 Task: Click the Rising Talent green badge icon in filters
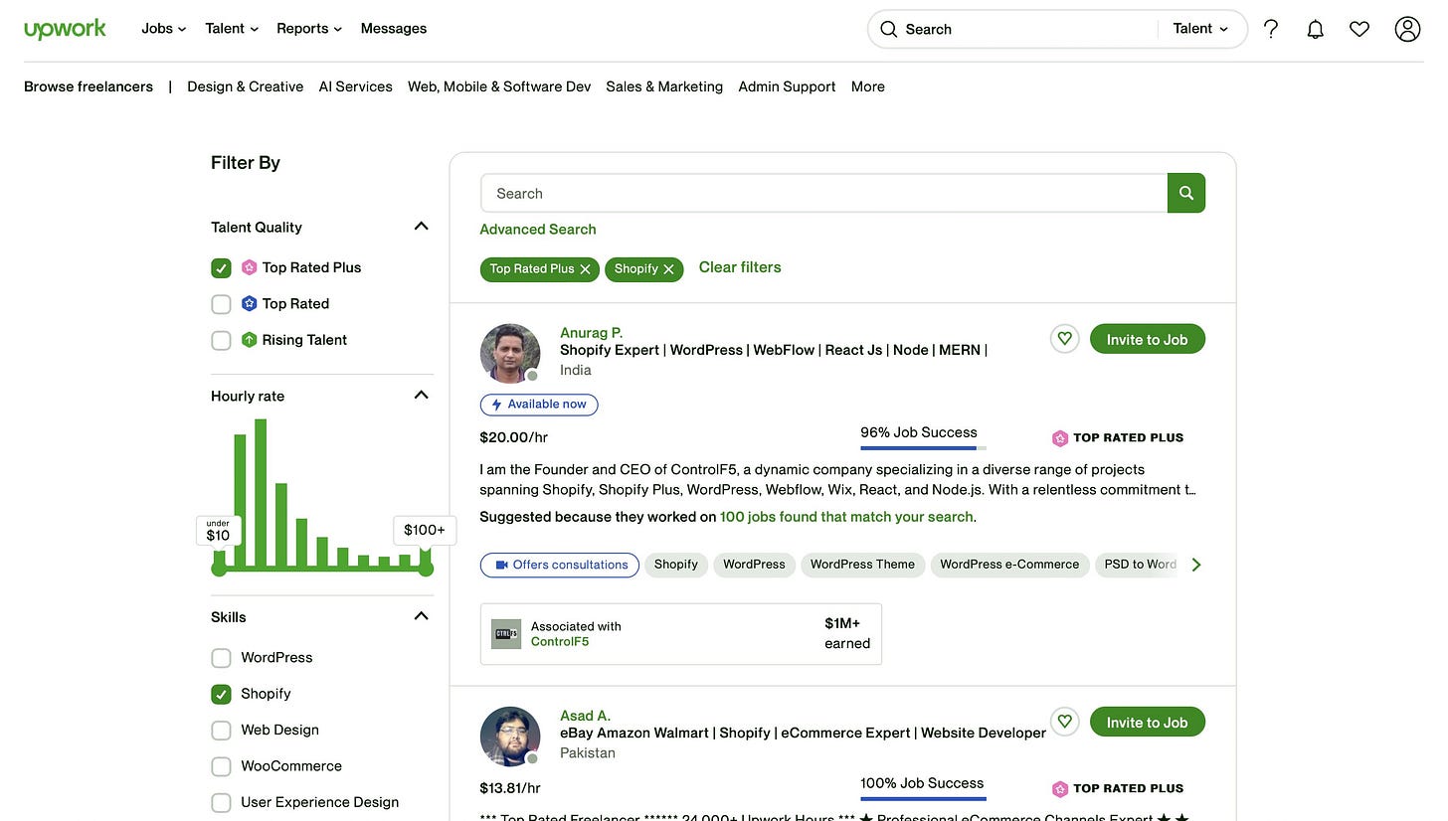coord(250,340)
